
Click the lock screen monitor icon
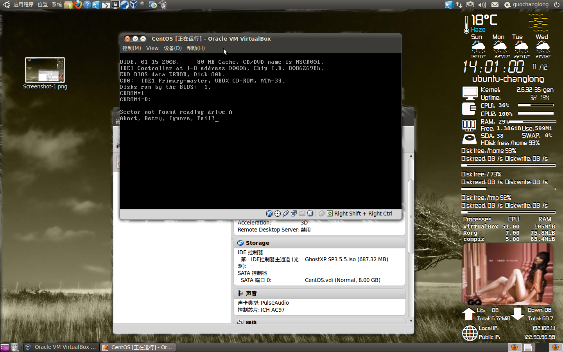click(x=115, y=5)
